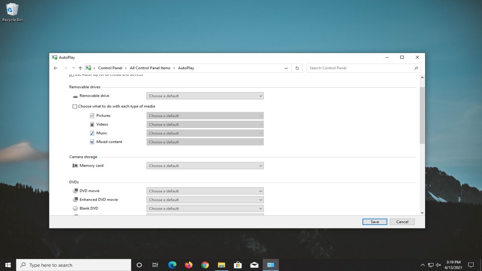Launch Firefox from the taskbar

pos(189,265)
